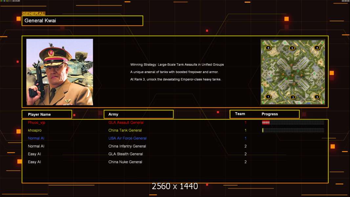Click the Army column header
350x197 pixels.
pyautogui.click(x=139, y=114)
